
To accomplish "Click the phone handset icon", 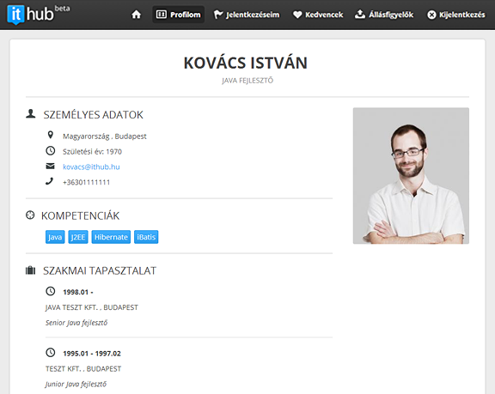I will coord(50,181).
